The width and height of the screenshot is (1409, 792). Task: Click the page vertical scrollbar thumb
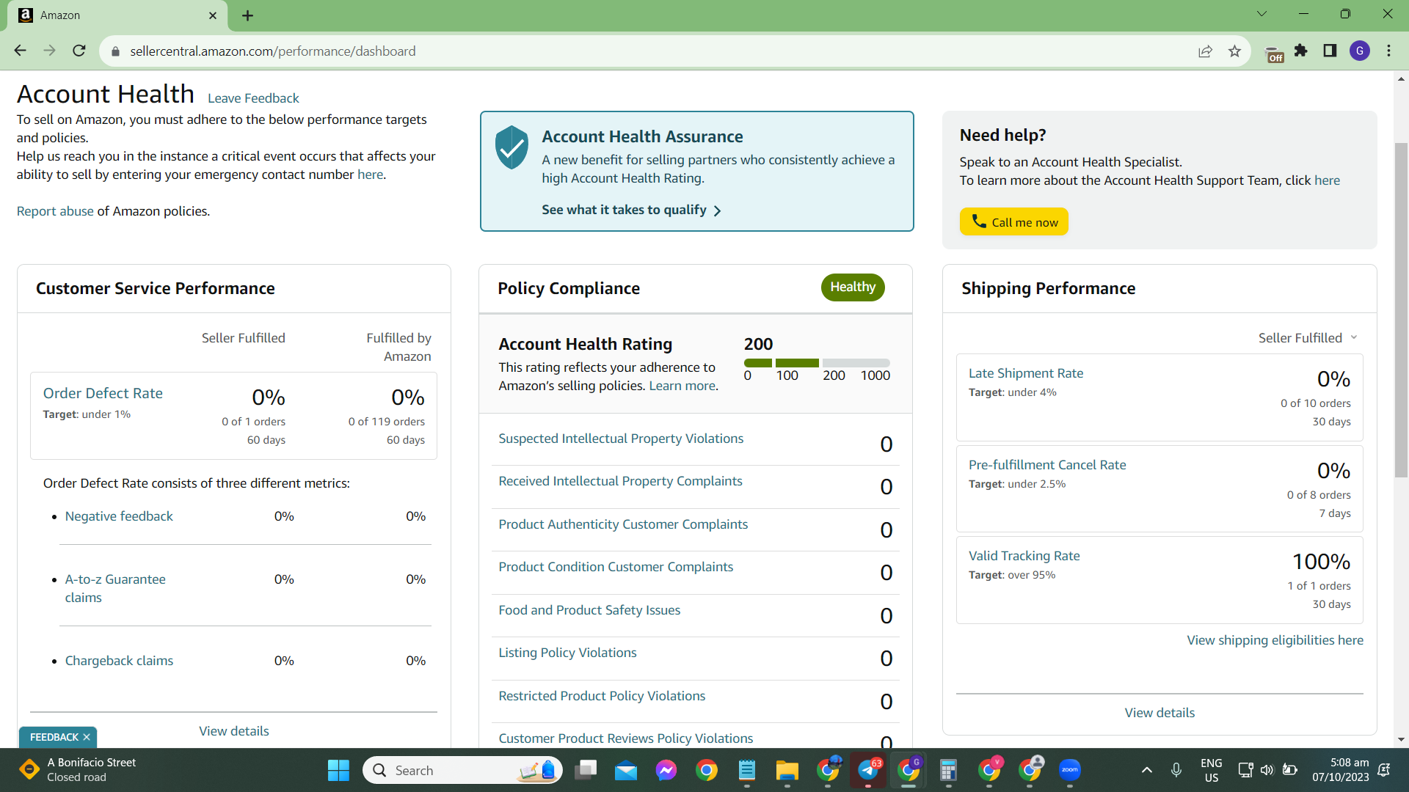tap(1402, 309)
